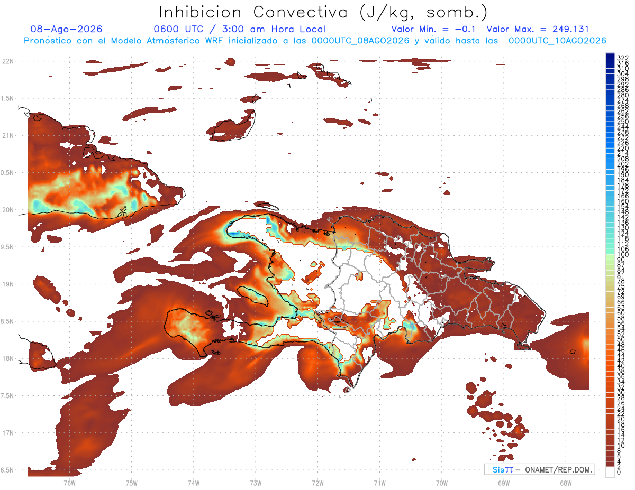Click the color bar value 220
Screen dimensions: 635x490
tap(622, 148)
